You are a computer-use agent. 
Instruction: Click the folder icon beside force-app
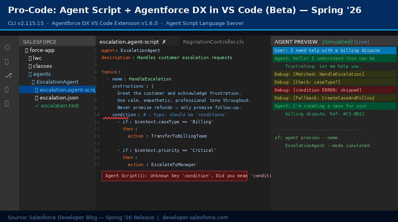tap(27, 50)
